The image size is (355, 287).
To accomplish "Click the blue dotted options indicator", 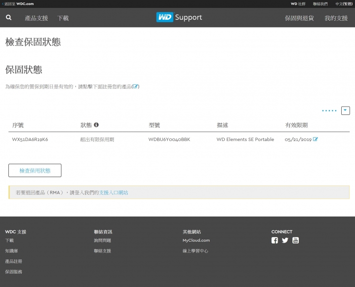I will click(329, 111).
